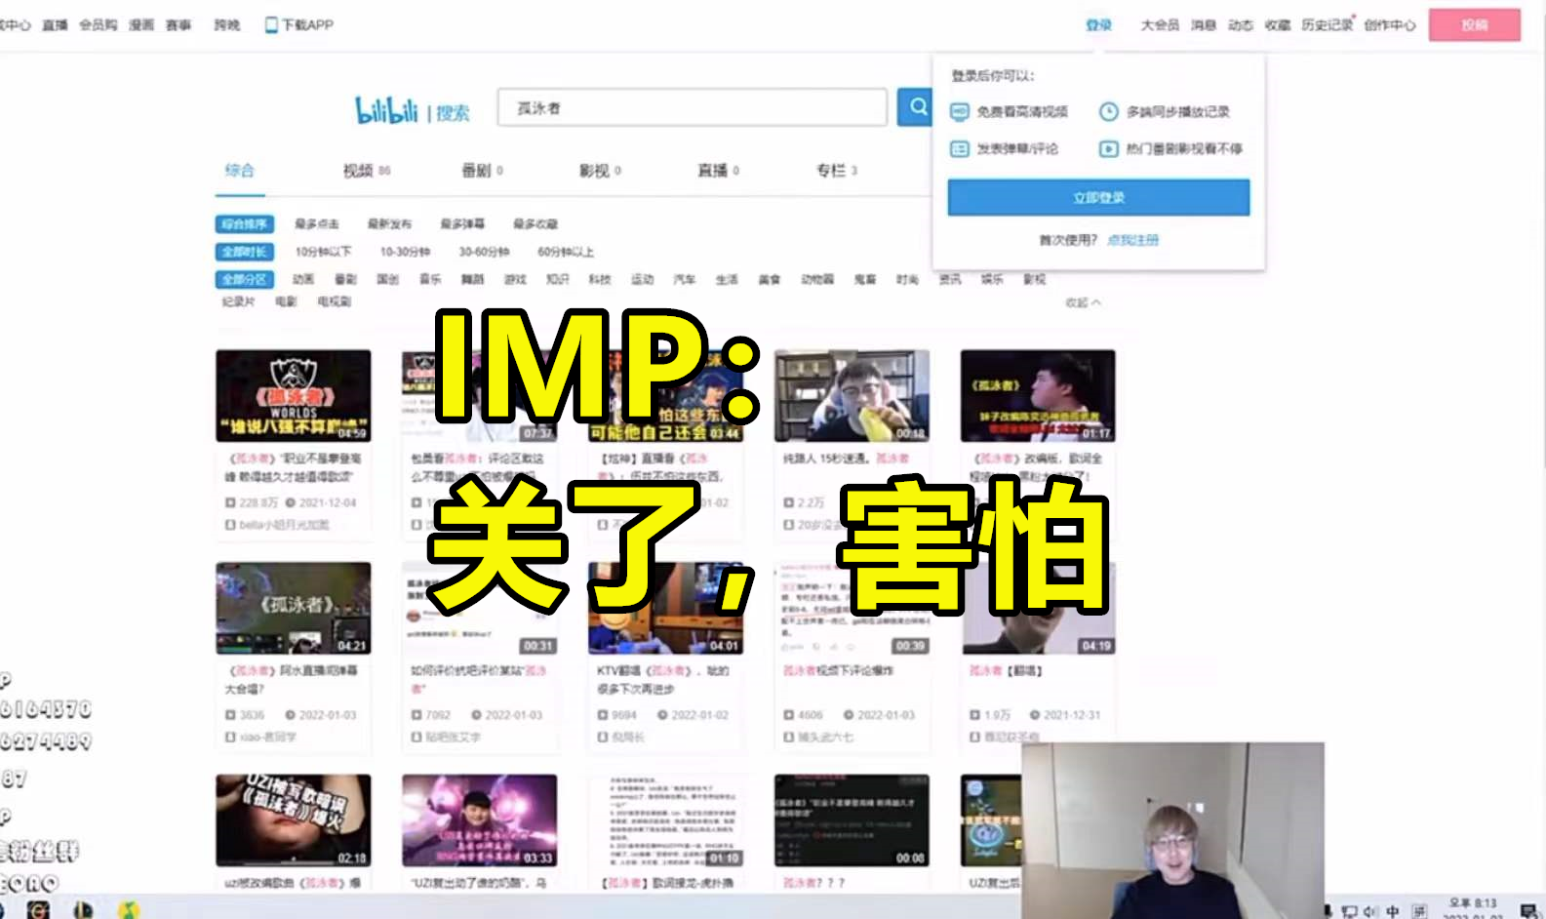Click the bilibili logo
This screenshot has width=1546, height=919.
[386, 110]
